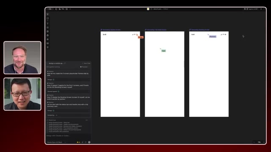Click the settings icon at top right
This screenshot has height=152, width=271.
261,9
